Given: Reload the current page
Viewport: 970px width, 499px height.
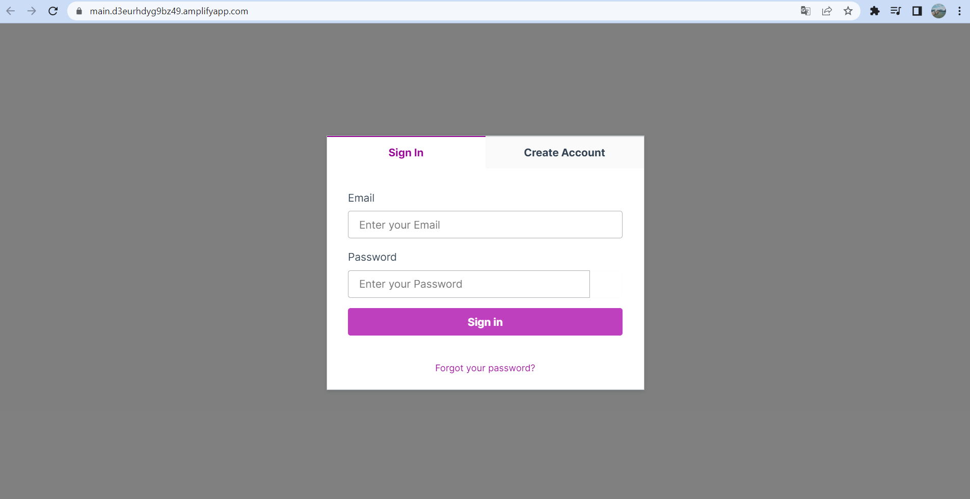Looking at the screenshot, I should [x=53, y=11].
